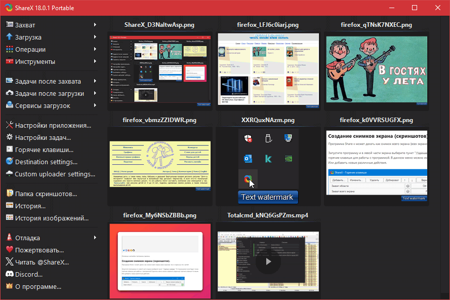Expand the Захват submenu arrow
This screenshot has height=300, width=450.
point(95,25)
